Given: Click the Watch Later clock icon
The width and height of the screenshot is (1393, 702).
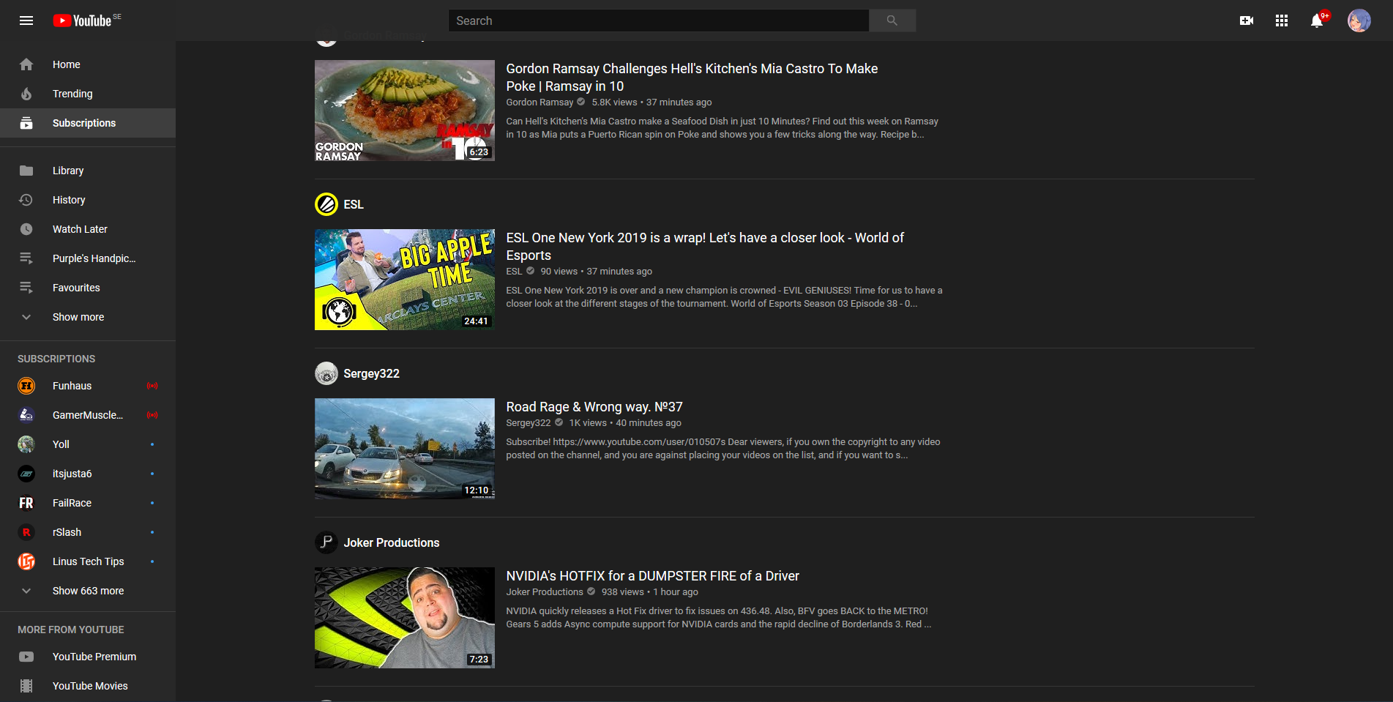Looking at the screenshot, I should tap(26, 229).
